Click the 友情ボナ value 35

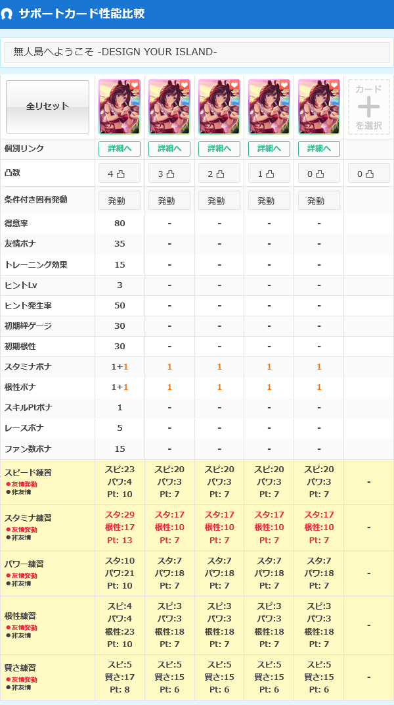pyautogui.click(x=120, y=244)
